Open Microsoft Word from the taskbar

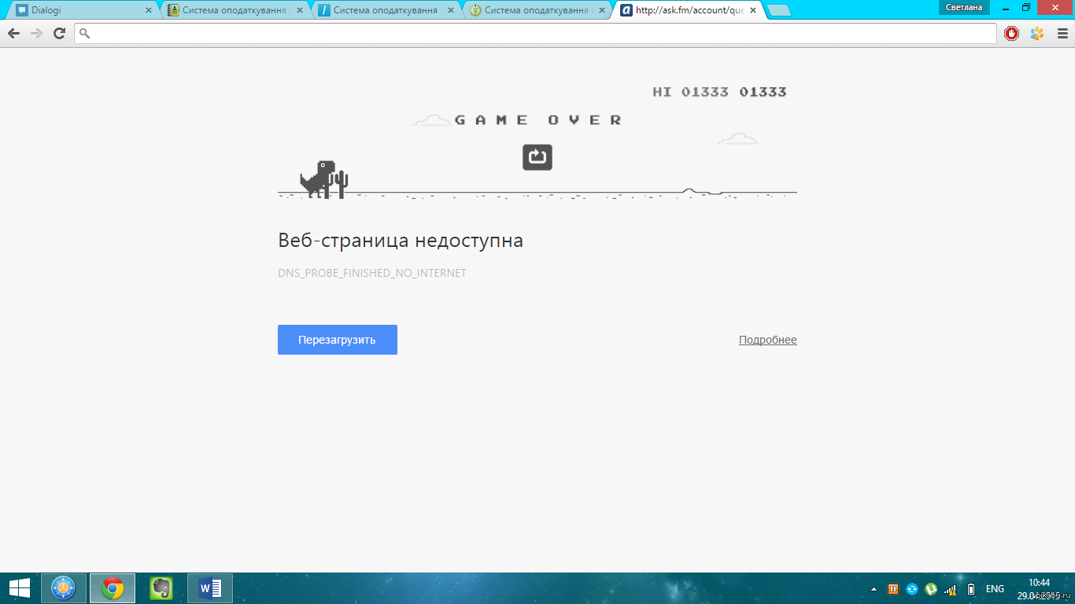[x=210, y=588]
